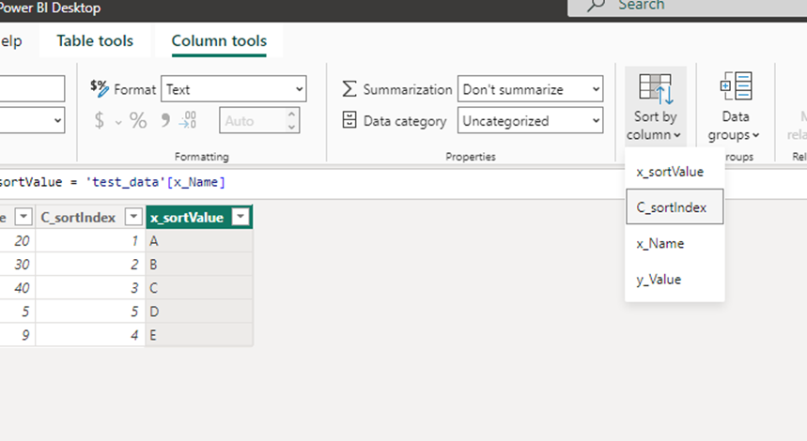Viewport: 807px width, 441px height.
Task: Decrease the decimal places stepper
Action: coord(291,127)
